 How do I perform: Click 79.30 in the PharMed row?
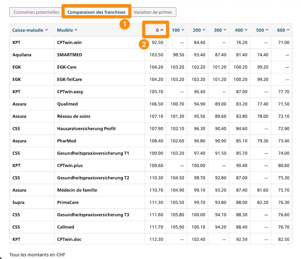262,141
